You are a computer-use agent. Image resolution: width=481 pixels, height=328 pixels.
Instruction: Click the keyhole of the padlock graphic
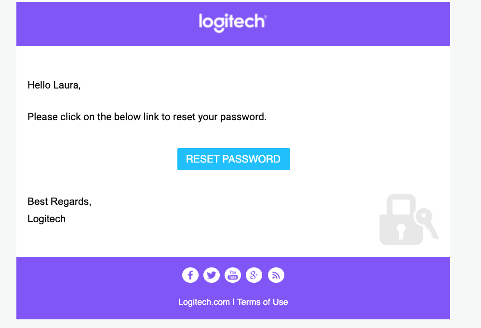point(401,231)
